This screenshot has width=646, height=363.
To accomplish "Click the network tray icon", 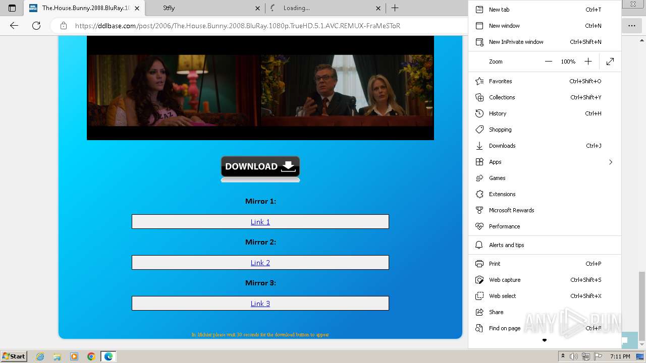I will pyautogui.click(x=586, y=356).
